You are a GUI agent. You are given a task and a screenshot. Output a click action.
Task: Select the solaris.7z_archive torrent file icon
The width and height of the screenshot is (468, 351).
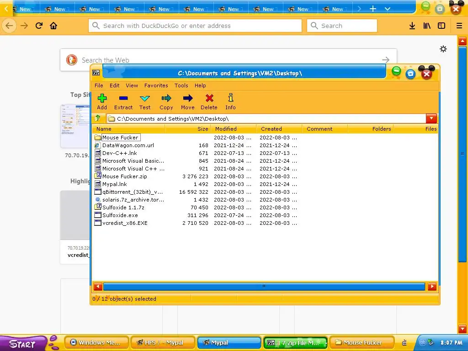click(98, 199)
